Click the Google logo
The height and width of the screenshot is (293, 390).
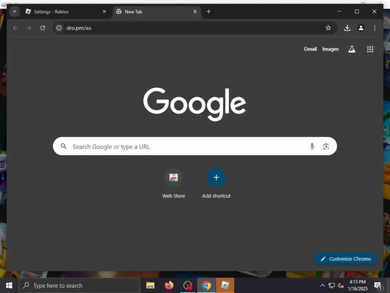tap(195, 104)
